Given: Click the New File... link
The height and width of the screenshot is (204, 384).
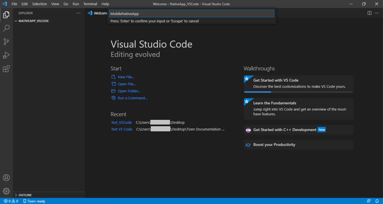Looking at the screenshot, I should click(x=126, y=77).
